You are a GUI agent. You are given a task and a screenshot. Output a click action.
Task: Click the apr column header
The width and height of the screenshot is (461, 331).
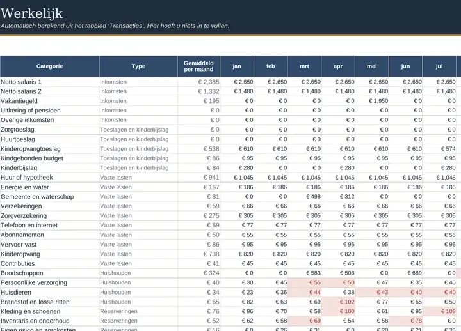pos(338,66)
